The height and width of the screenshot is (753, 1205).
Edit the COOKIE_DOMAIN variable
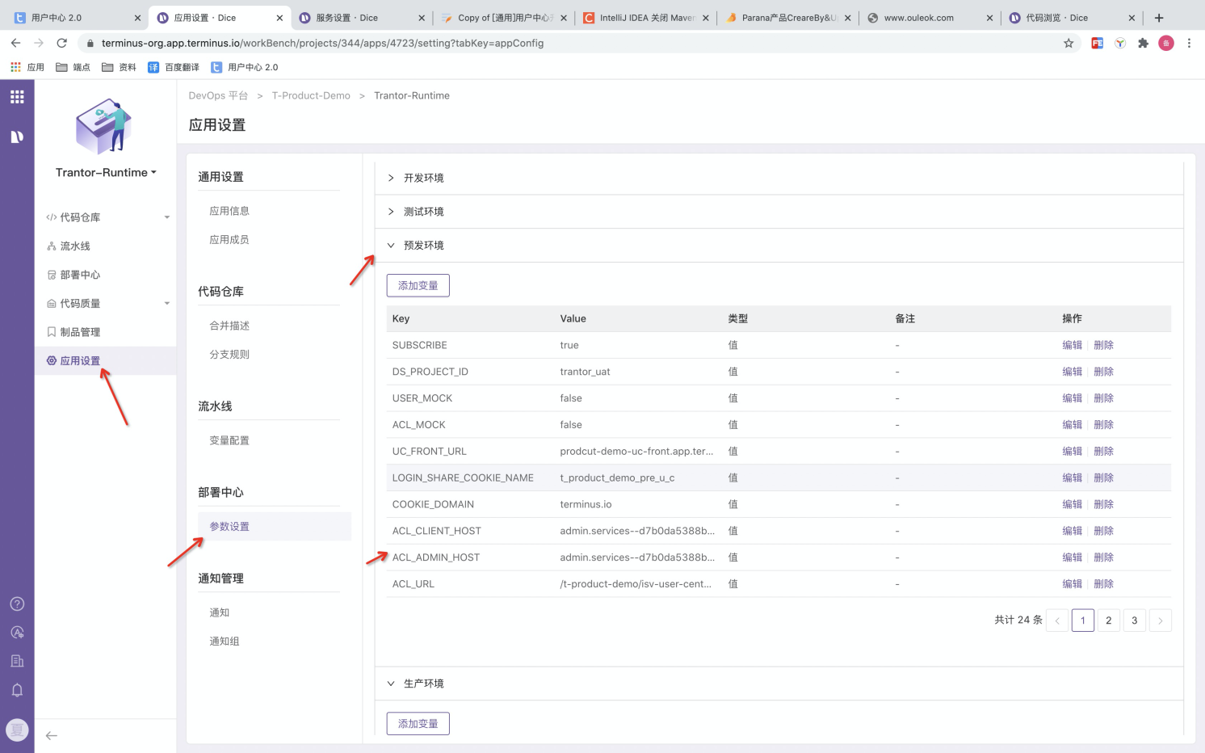[x=1072, y=504]
